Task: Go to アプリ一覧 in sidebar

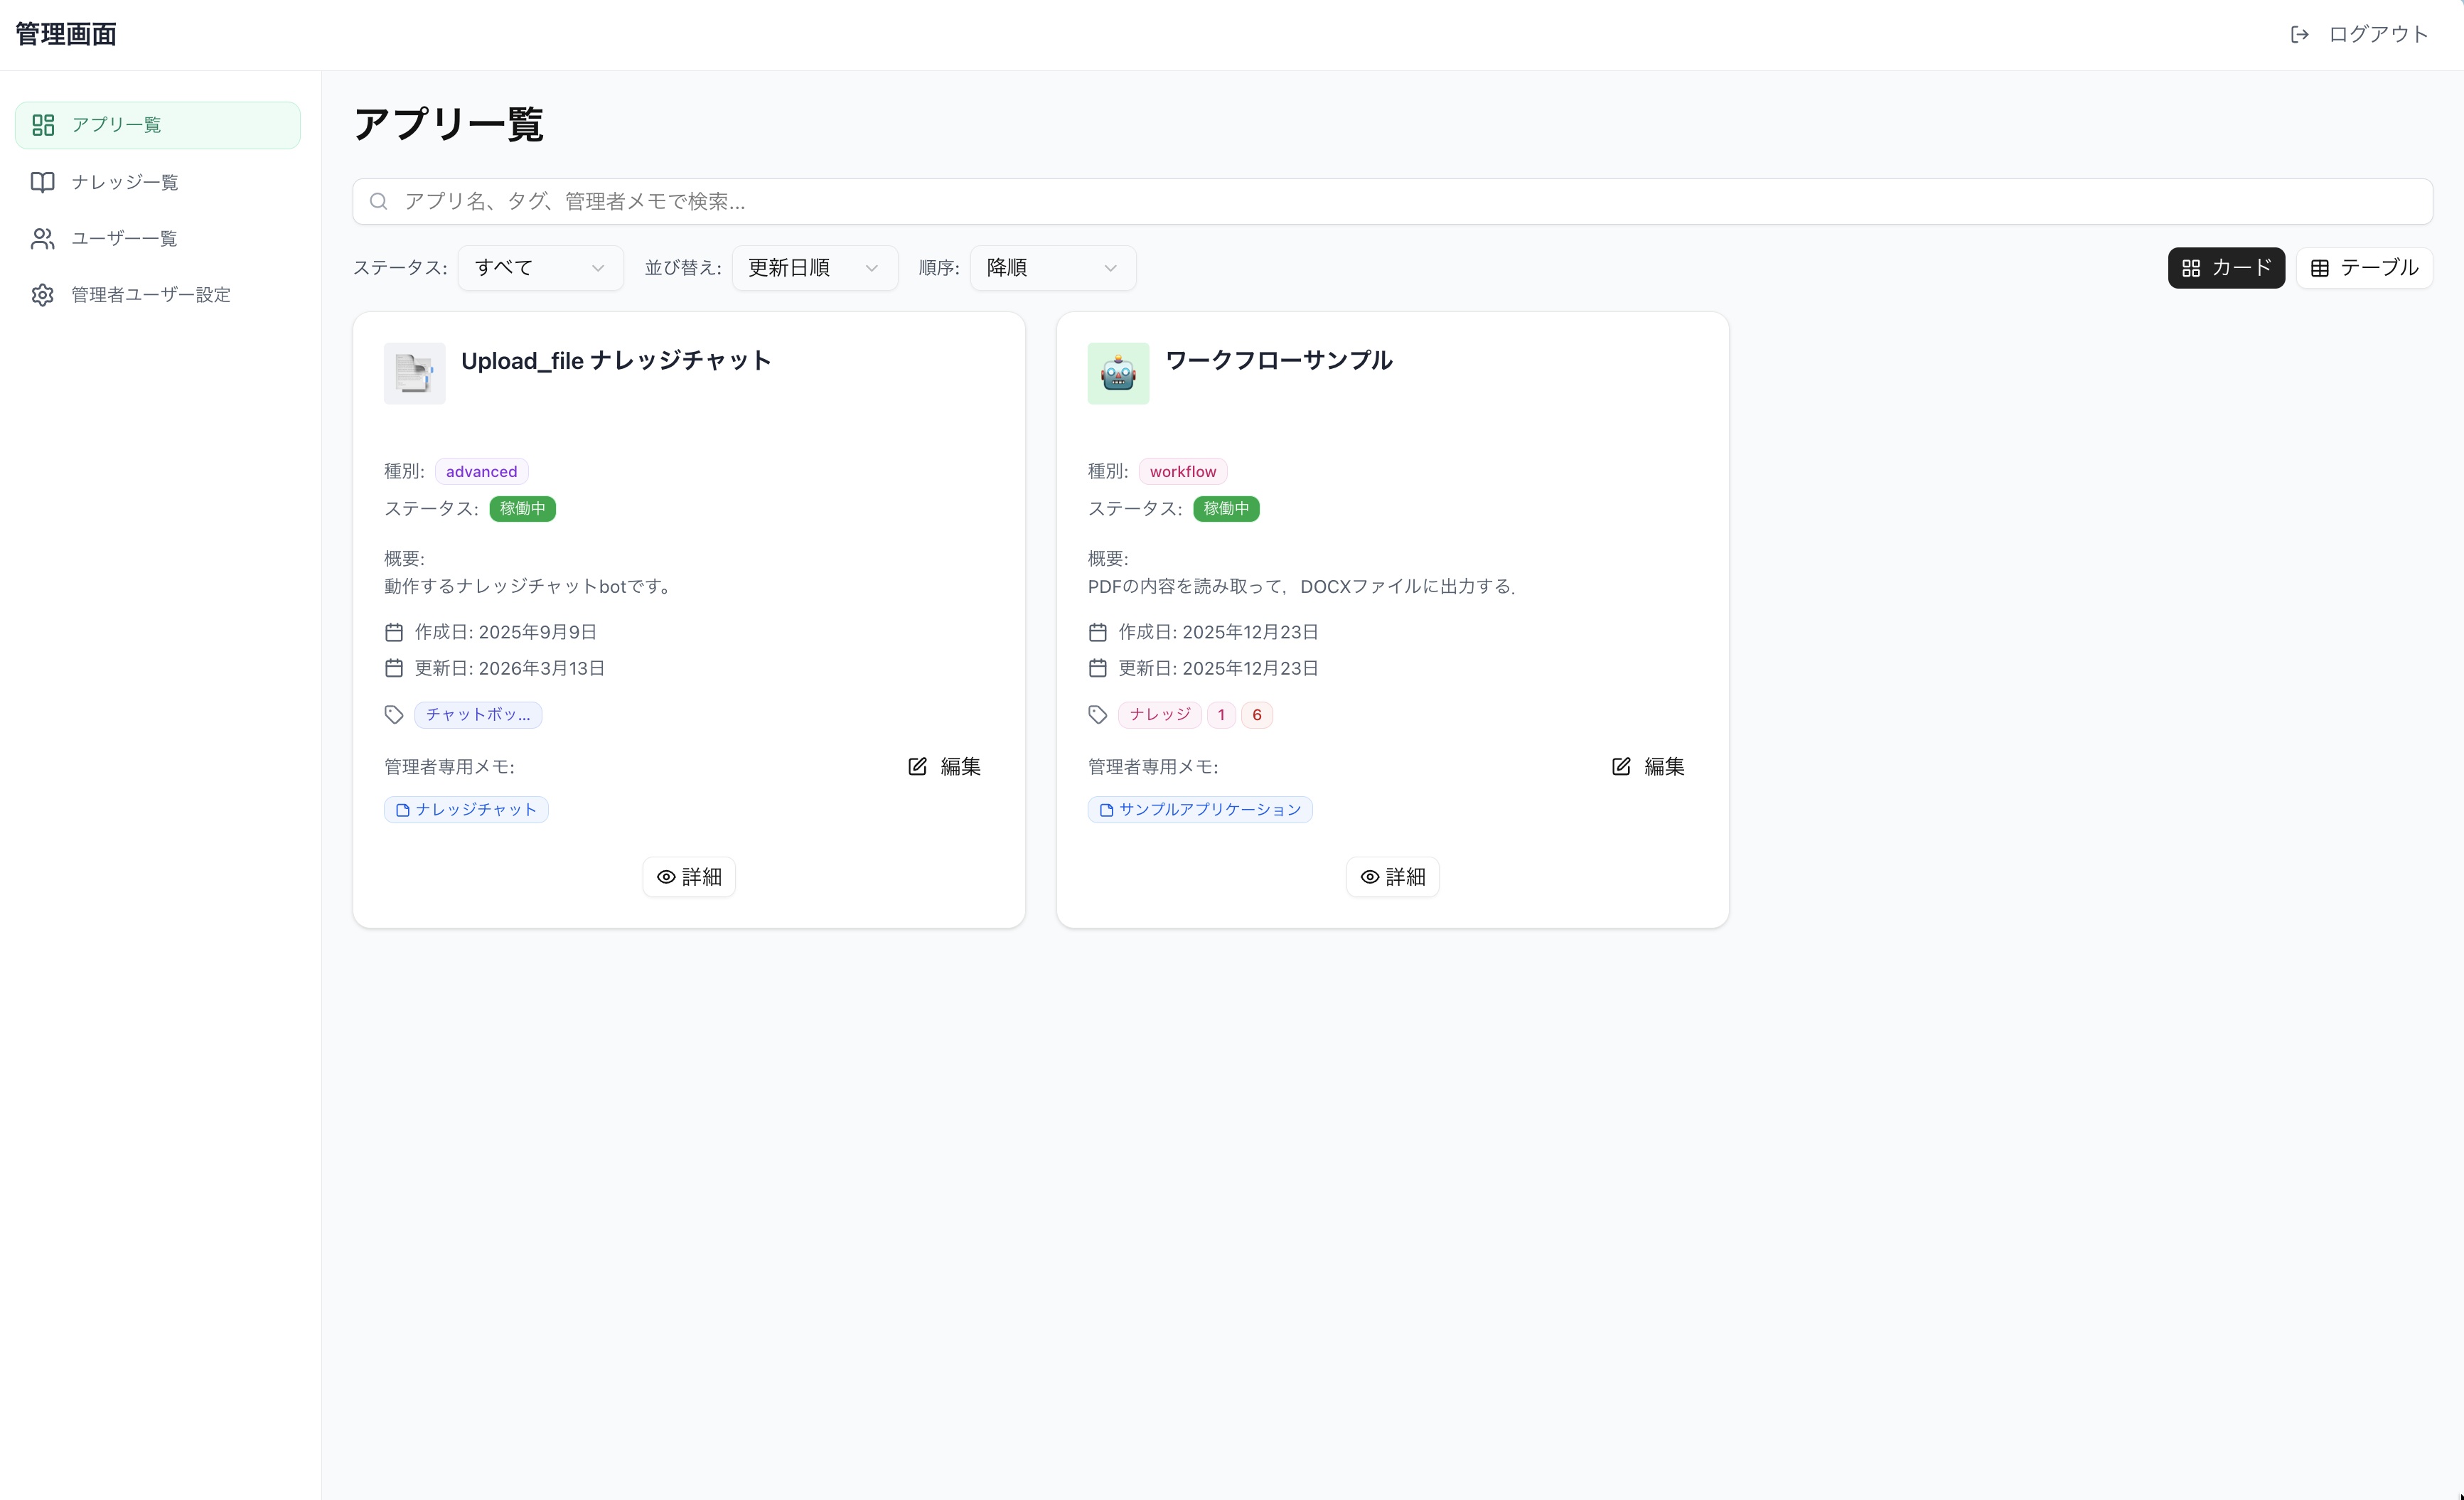Action: (157, 125)
